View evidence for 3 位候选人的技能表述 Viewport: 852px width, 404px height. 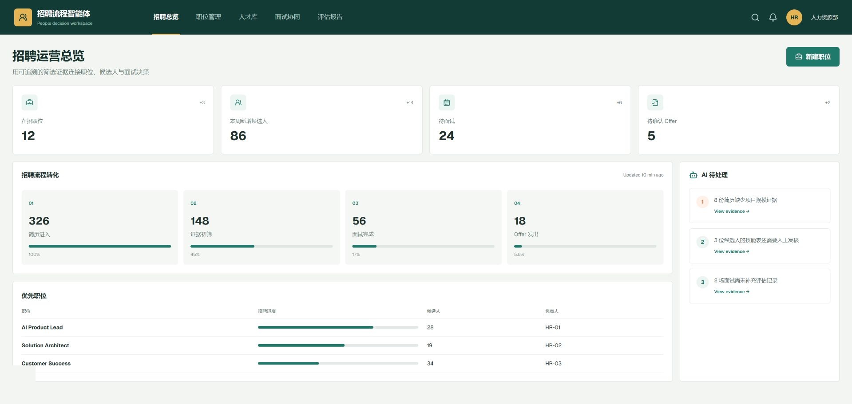tap(731, 251)
